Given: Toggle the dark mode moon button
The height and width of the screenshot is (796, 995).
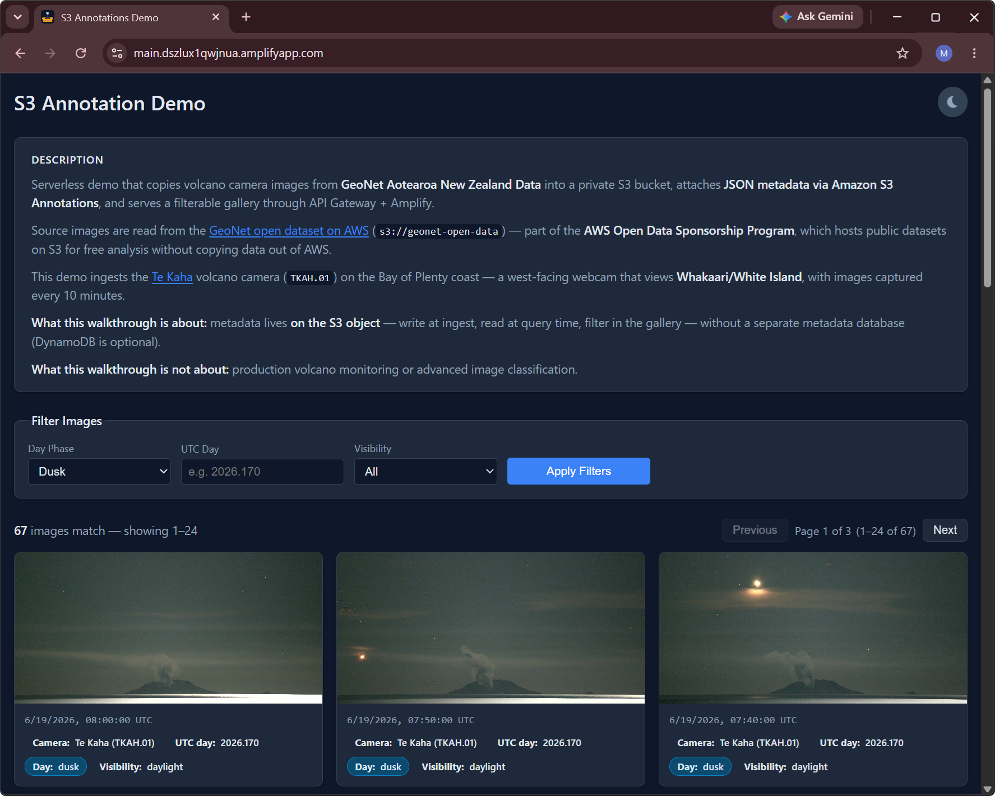Looking at the screenshot, I should coord(952,102).
